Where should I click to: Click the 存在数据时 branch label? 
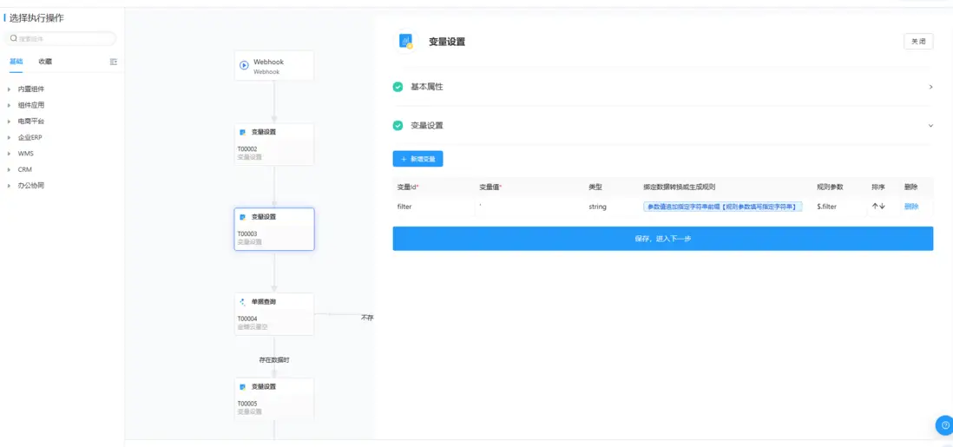(274, 360)
